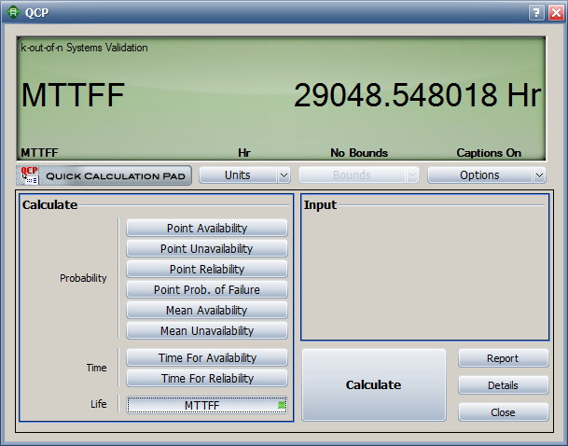Select Time For Availability calculation
Image resolution: width=568 pixels, height=446 pixels.
pos(207,357)
